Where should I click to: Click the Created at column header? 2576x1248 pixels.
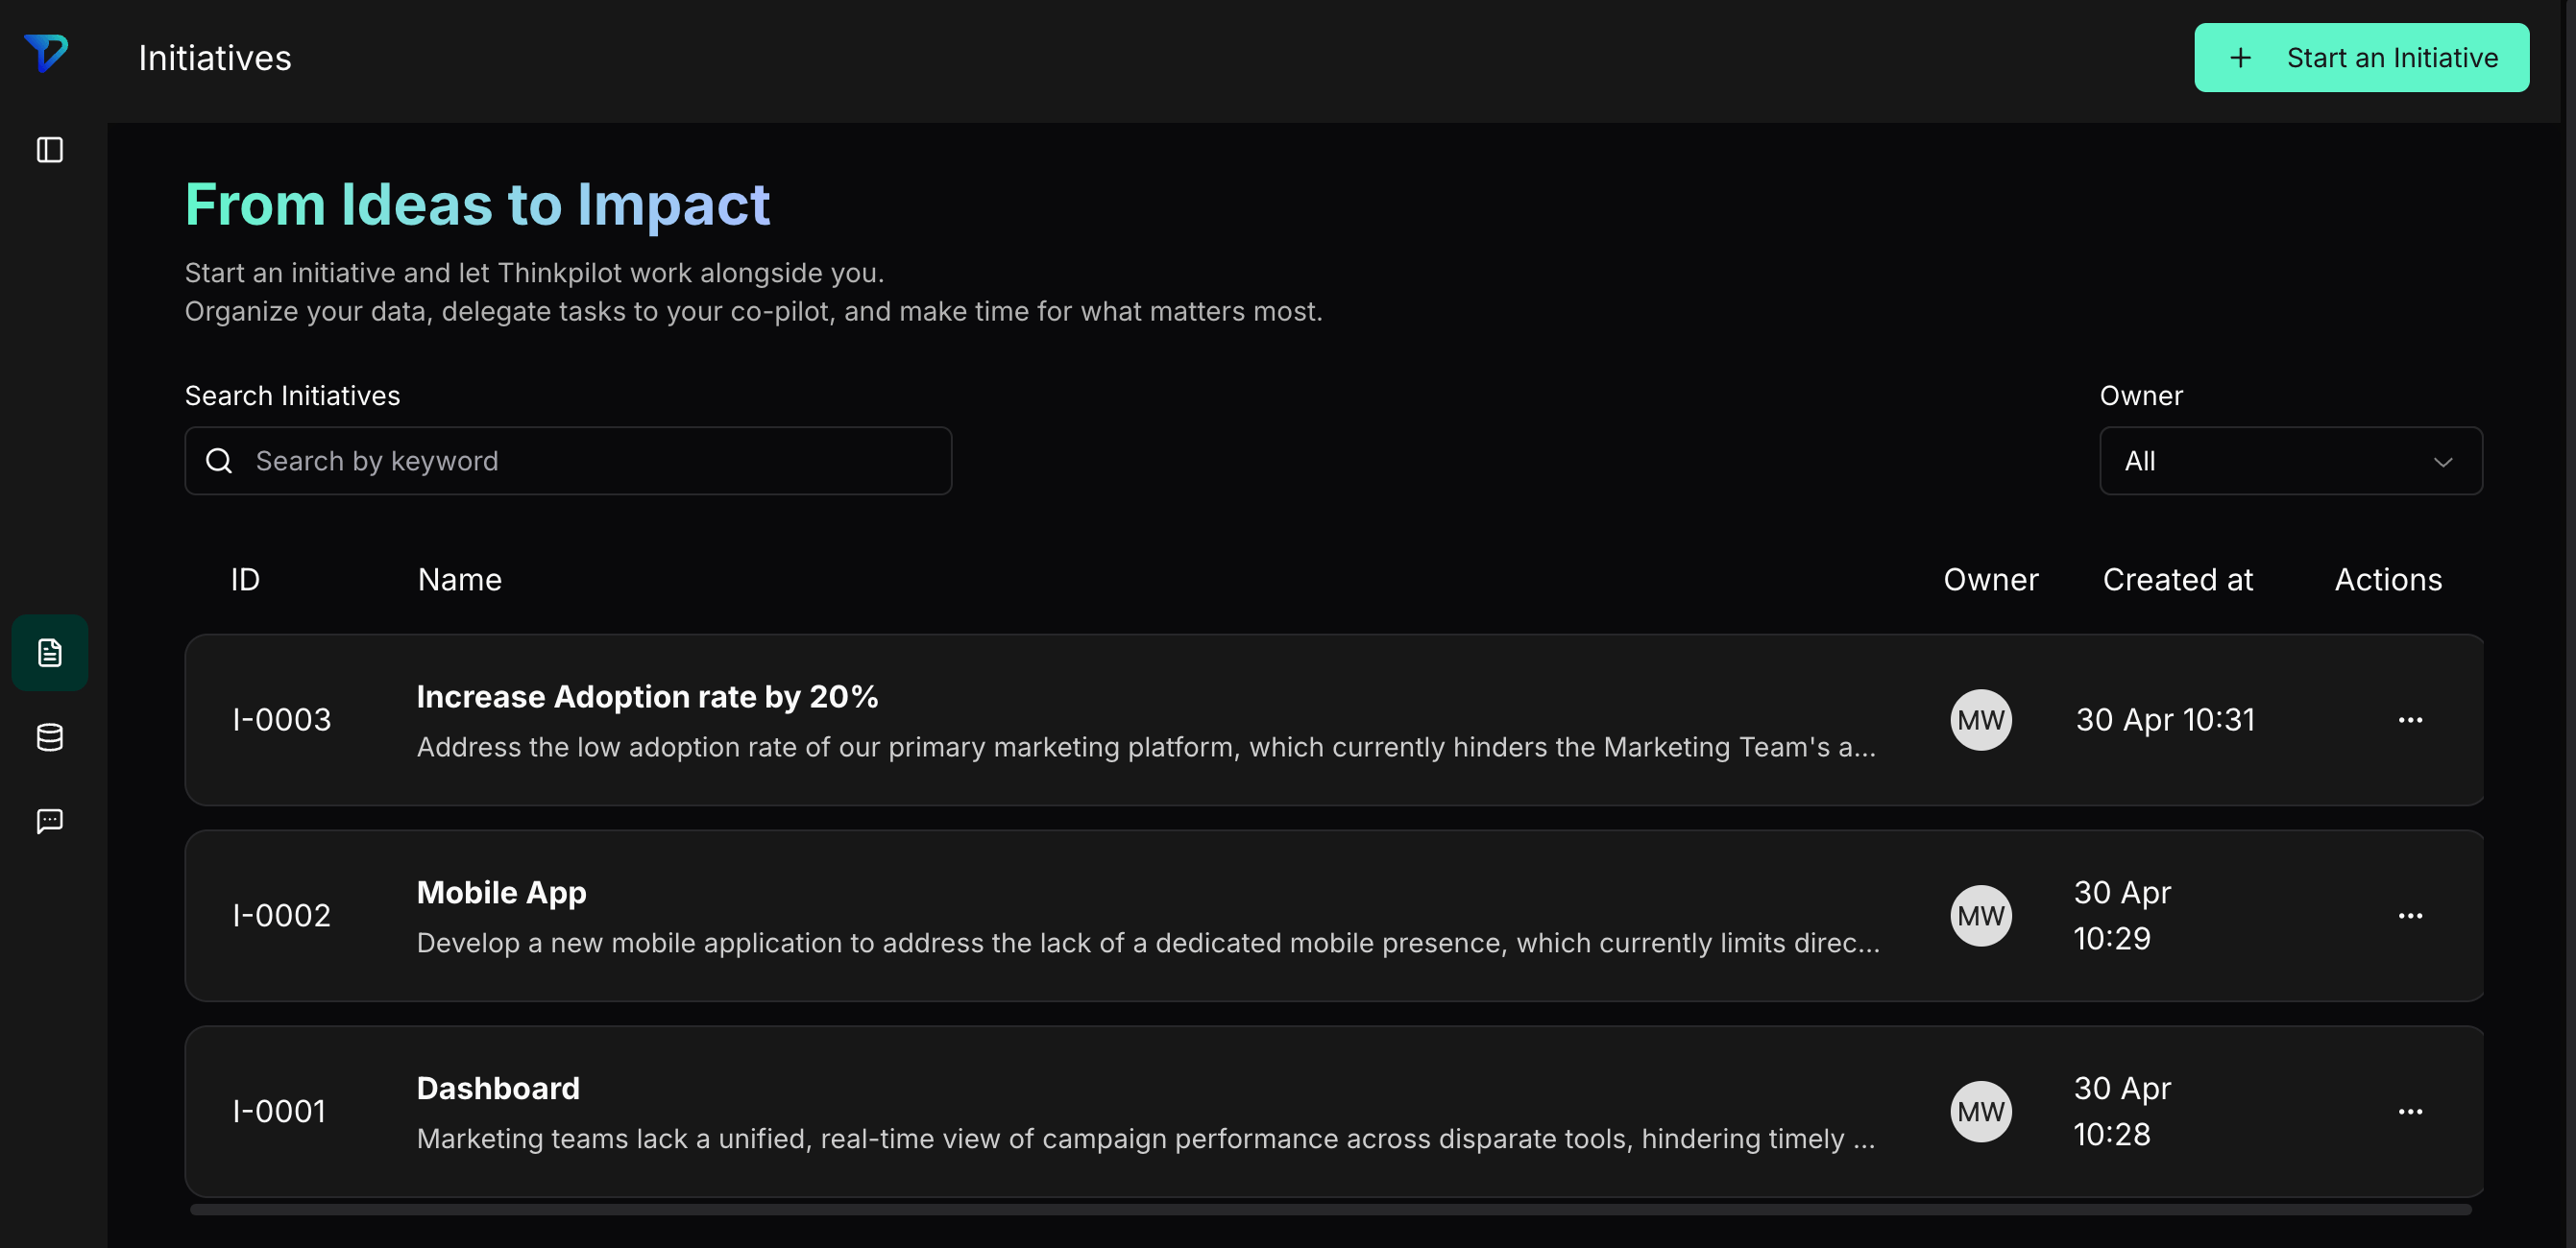[x=2177, y=580]
